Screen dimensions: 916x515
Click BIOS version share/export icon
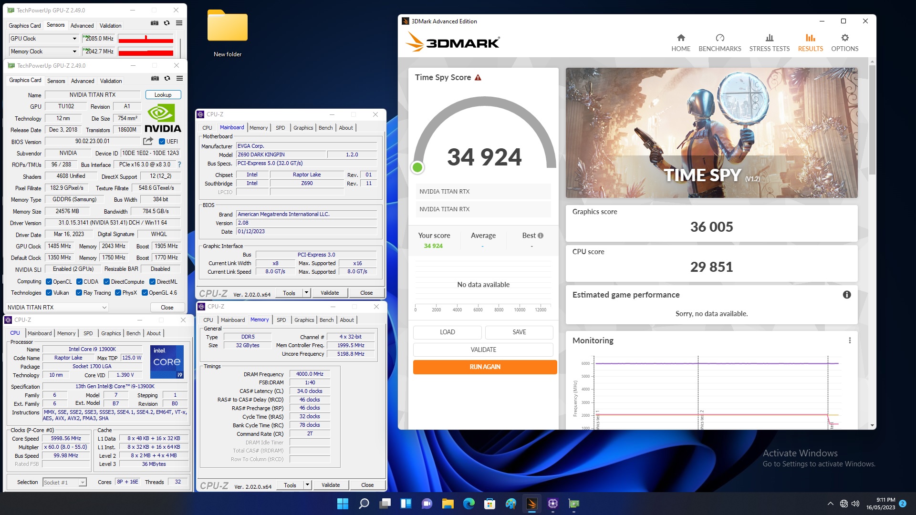(148, 141)
